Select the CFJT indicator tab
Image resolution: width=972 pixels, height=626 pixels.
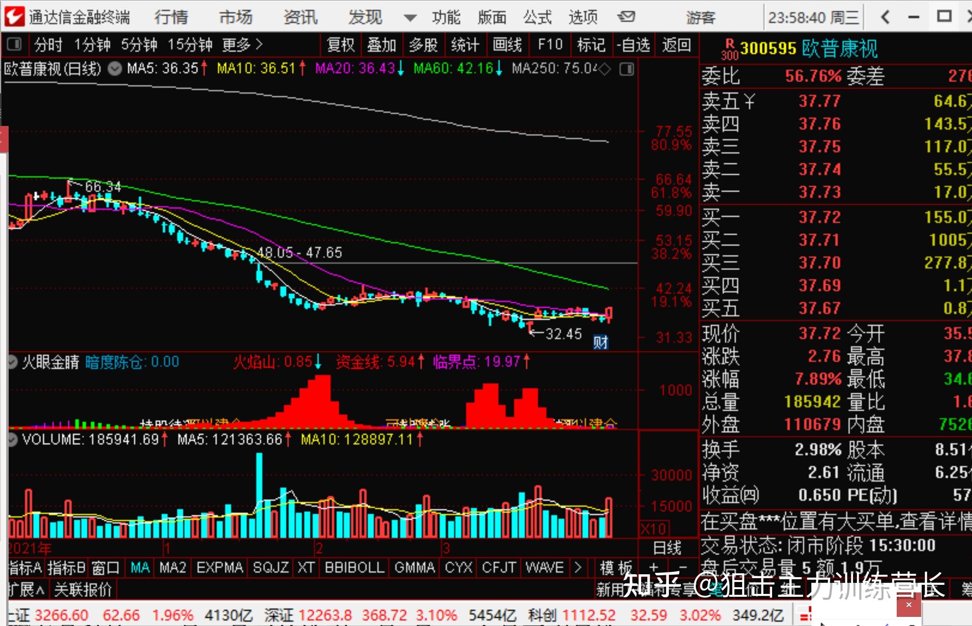point(499,568)
